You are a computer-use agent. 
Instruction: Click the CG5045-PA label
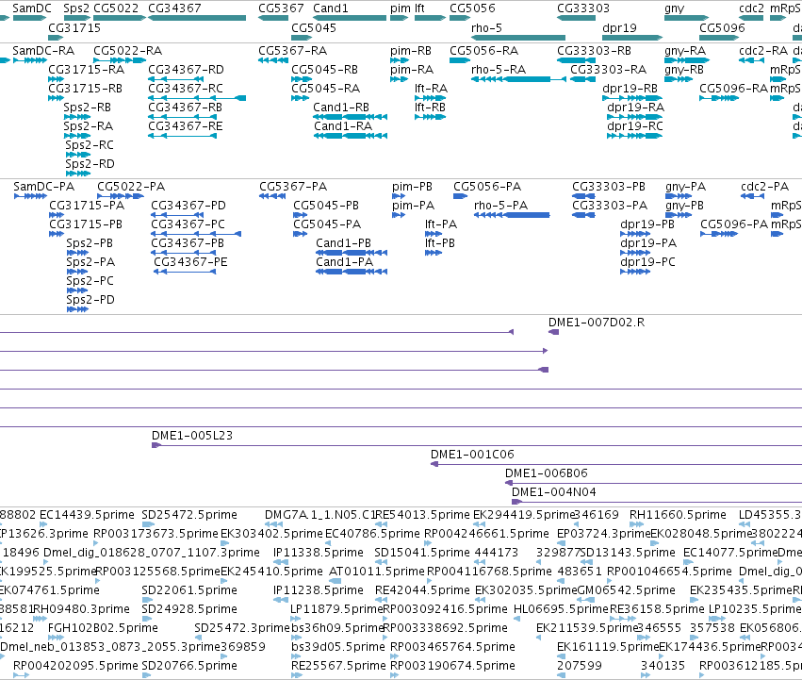tap(327, 224)
